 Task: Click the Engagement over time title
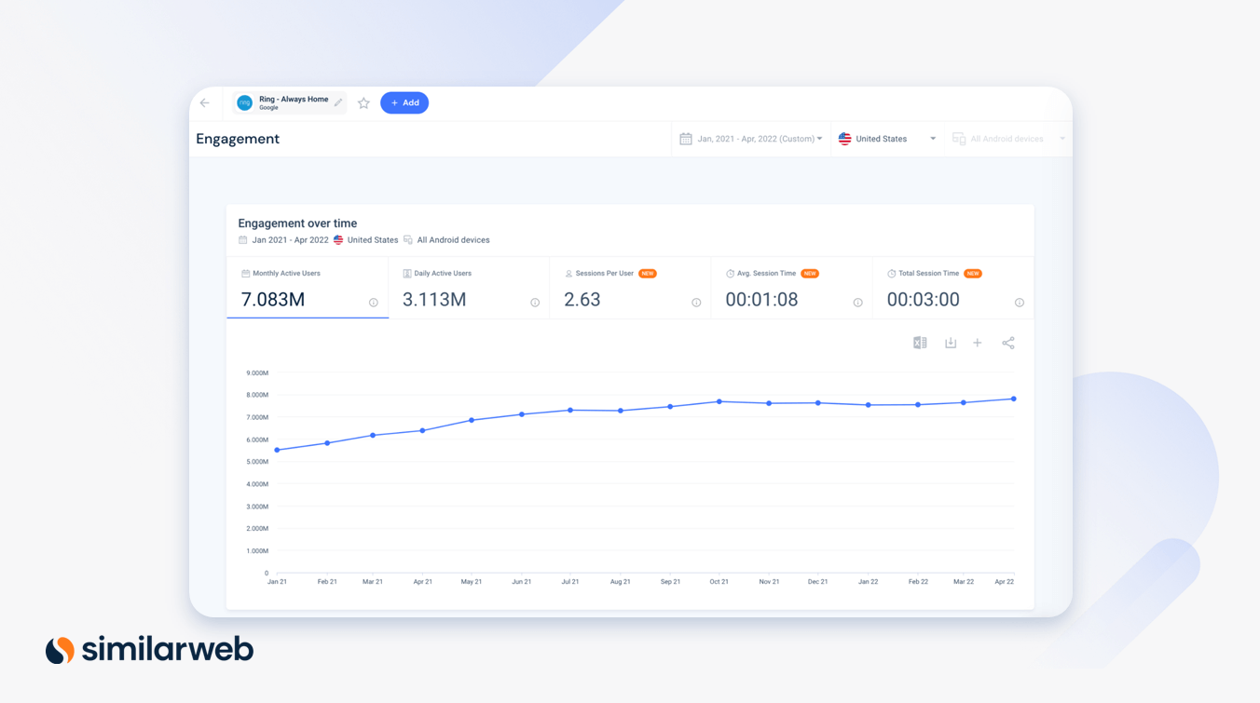point(297,223)
